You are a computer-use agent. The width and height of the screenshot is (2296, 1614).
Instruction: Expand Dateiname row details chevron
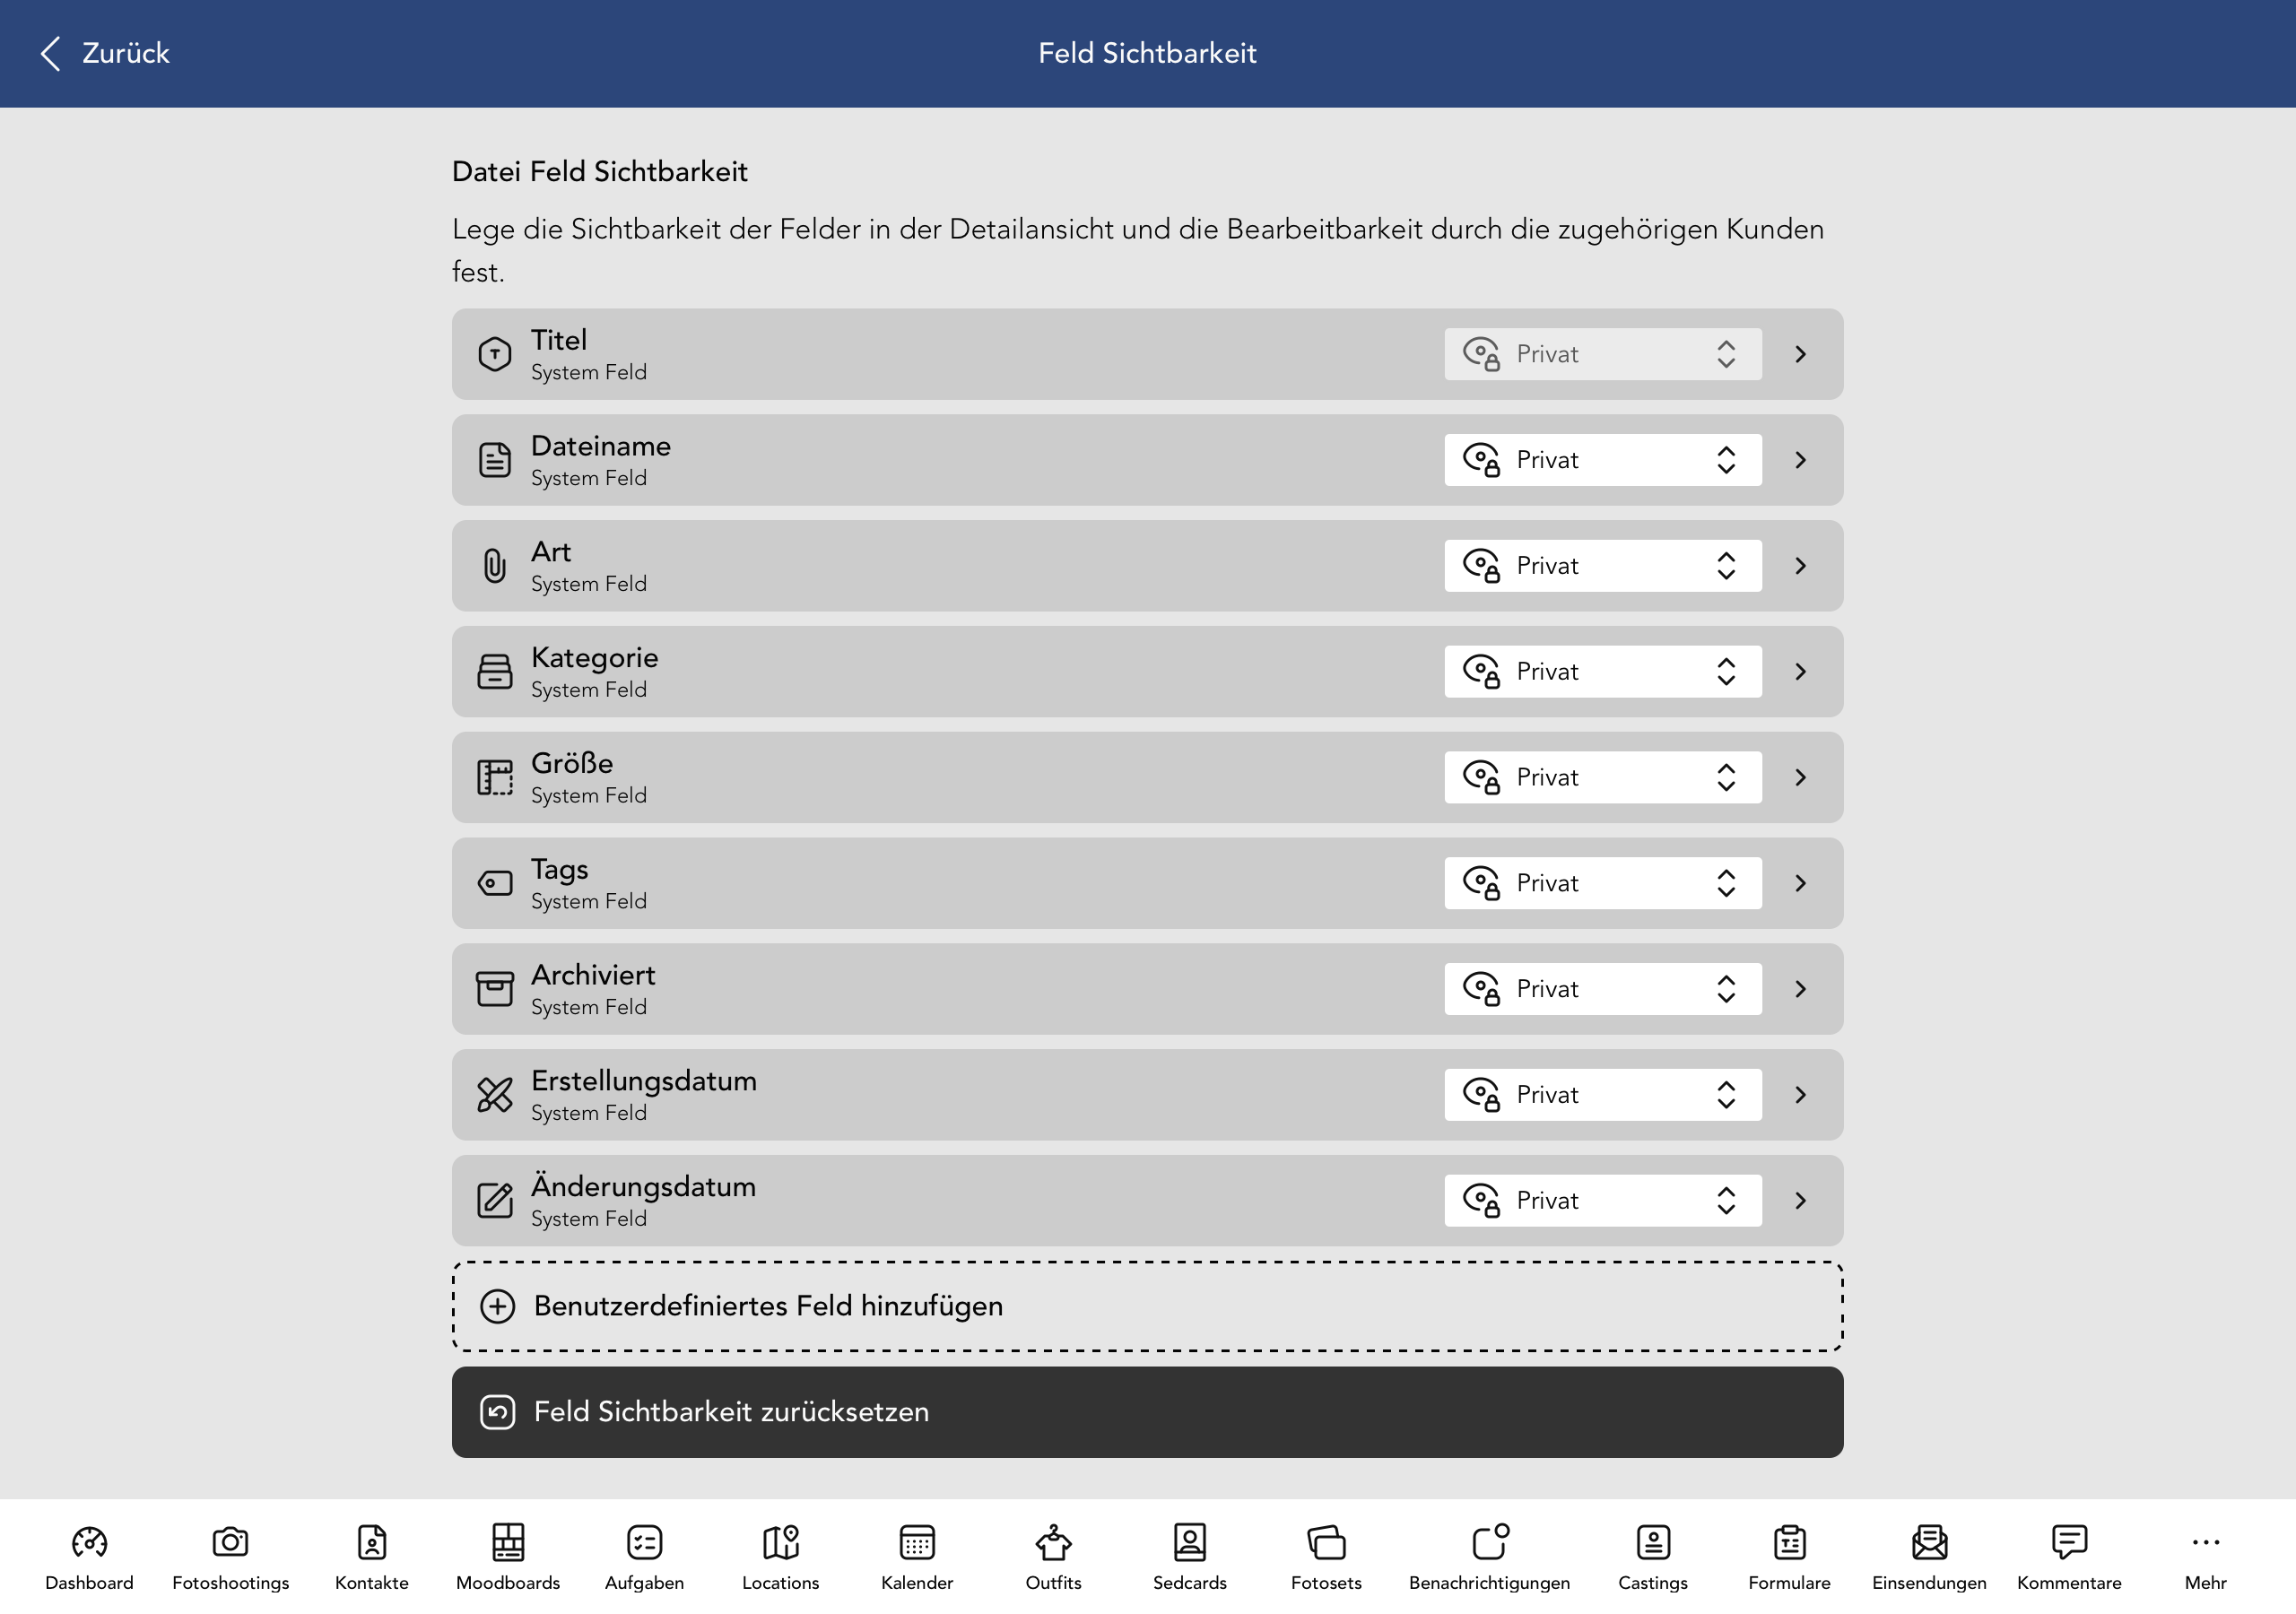pos(1801,460)
